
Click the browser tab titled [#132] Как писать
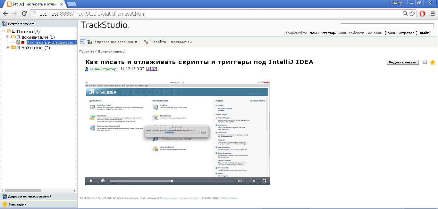point(35,4)
